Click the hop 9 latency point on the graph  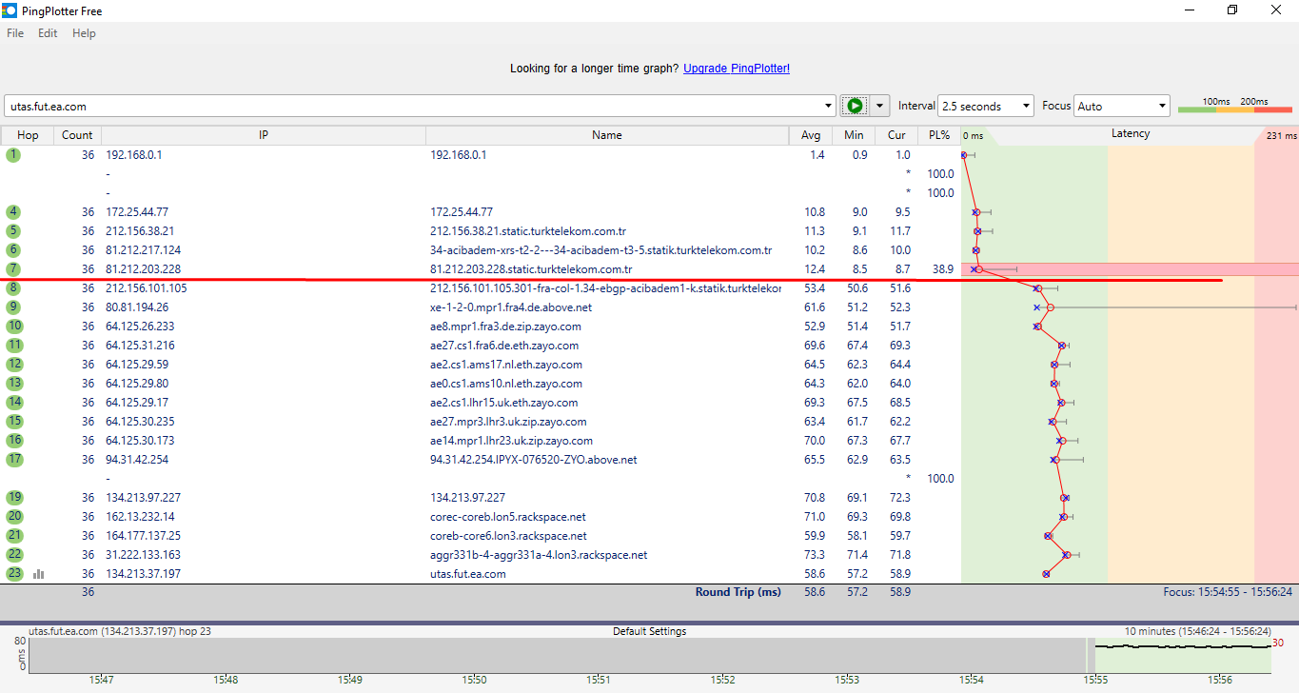[1050, 307]
